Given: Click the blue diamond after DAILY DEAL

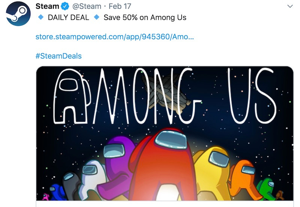Looking at the screenshot, I should [x=97, y=17].
